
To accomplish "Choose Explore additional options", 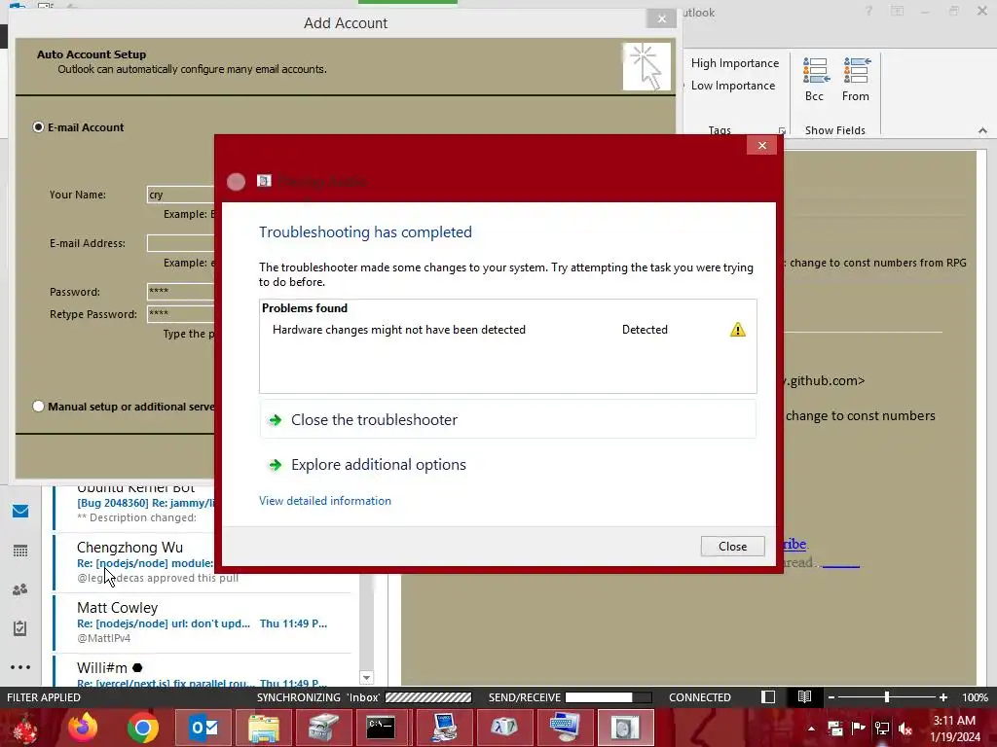I will coord(507,464).
